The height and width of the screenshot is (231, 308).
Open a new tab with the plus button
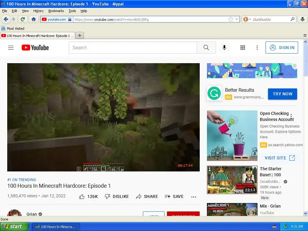pos(79,35)
